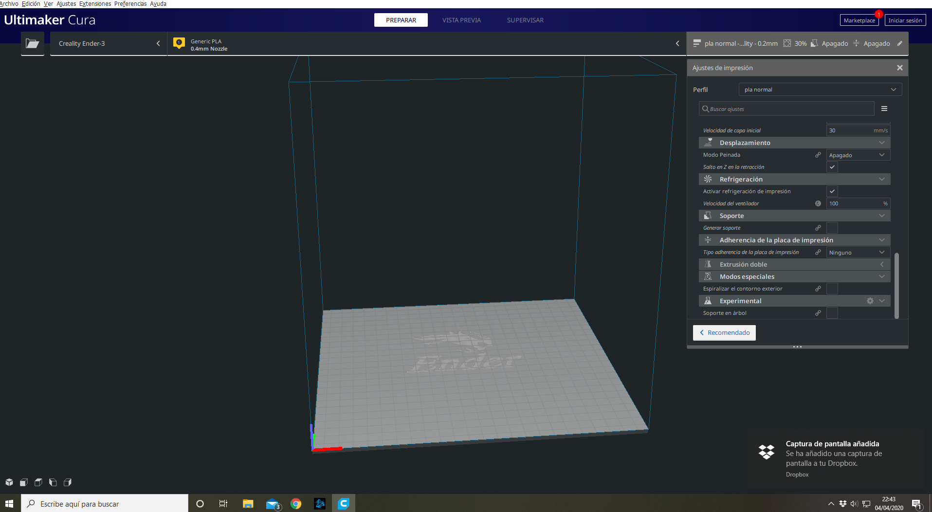
Task: Click the link icon beside Soporte en árbol
Action: pyautogui.click(x=818, y=313)
